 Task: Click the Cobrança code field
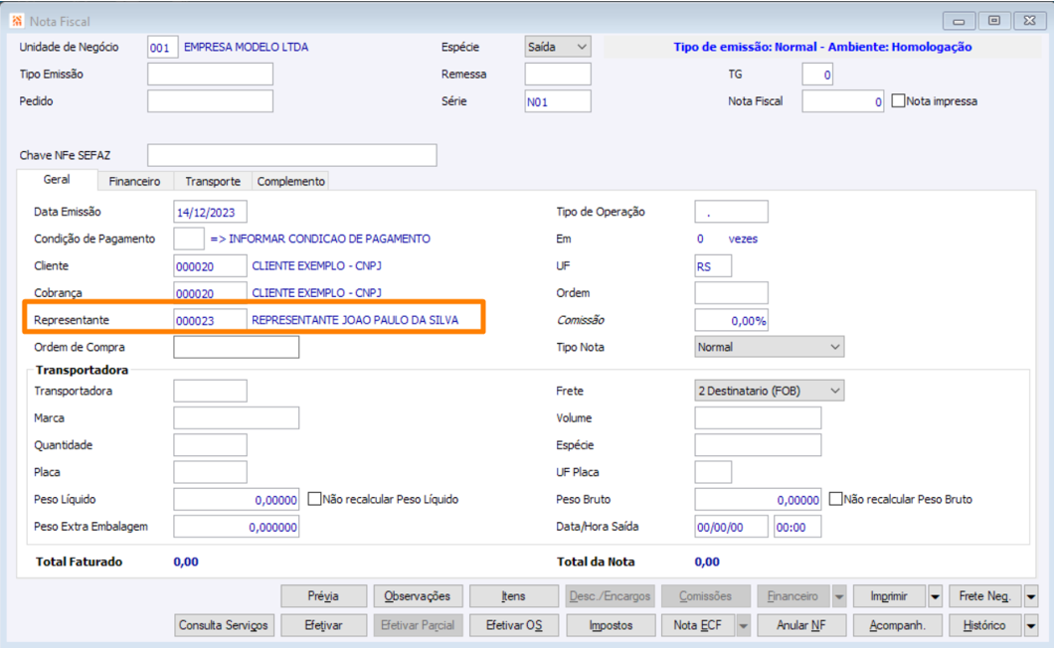pos(210,293)
